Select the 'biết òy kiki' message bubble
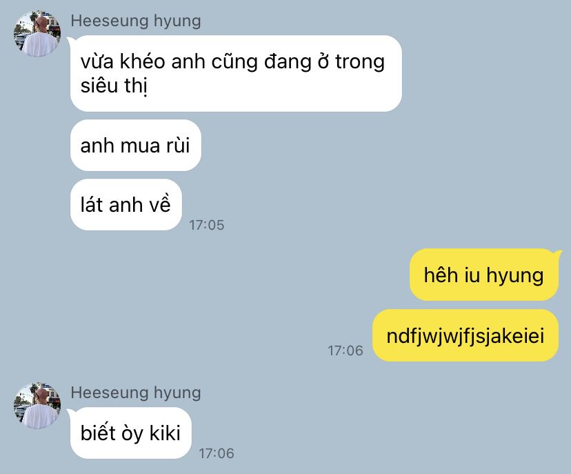571x474 pixels. point(131,433)
